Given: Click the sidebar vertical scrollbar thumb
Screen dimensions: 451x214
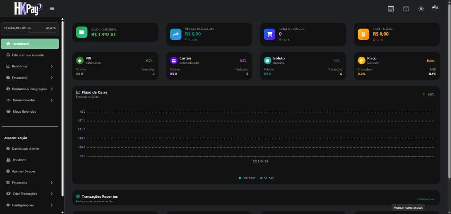Looking at the screenshot, I should [x=63, y=109].
